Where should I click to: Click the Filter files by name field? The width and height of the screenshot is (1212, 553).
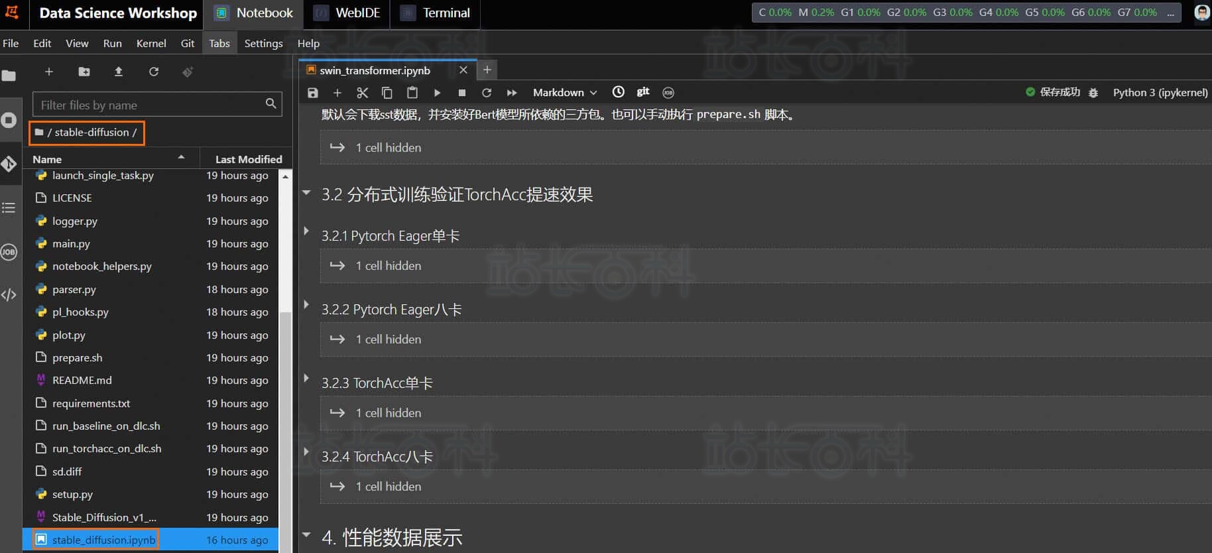157,105
